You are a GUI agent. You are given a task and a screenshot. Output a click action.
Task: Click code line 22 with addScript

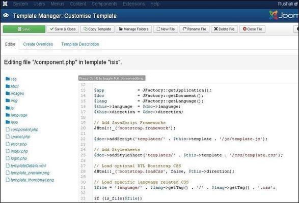coord(181,139)
